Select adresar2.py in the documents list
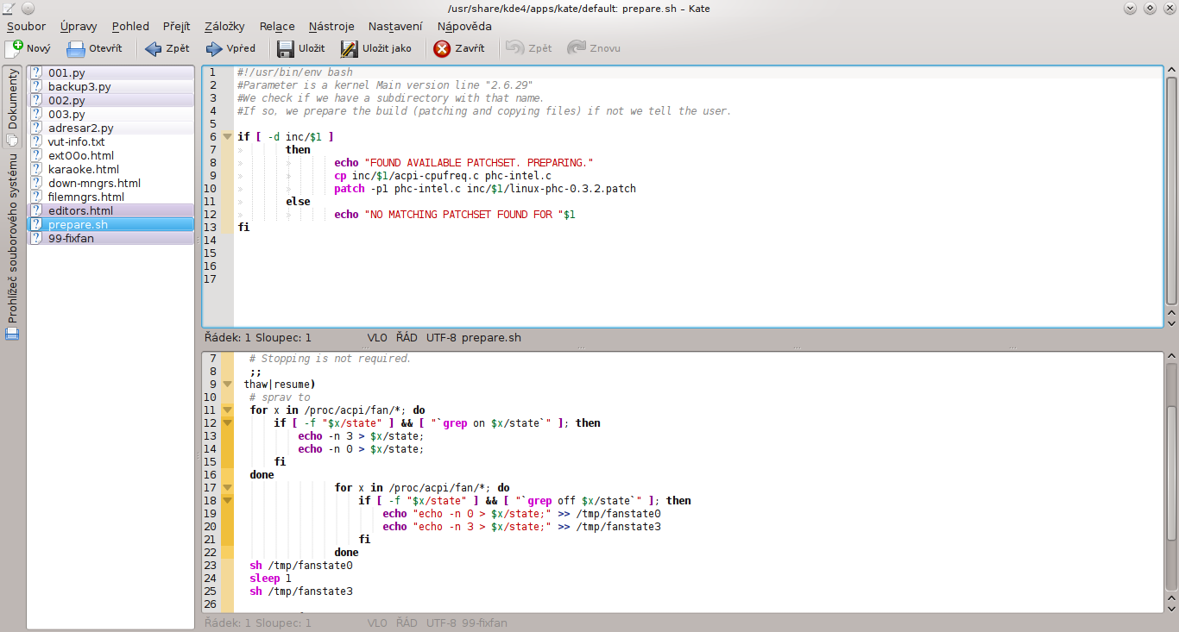 click(111, 128)
